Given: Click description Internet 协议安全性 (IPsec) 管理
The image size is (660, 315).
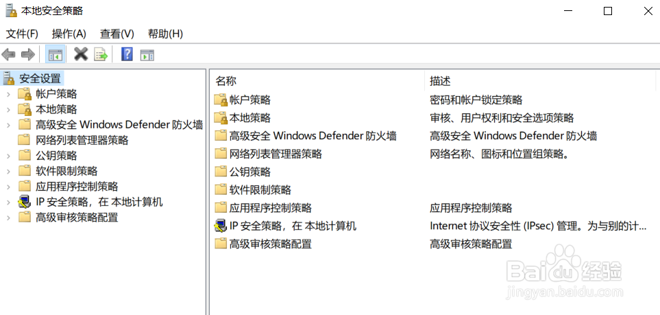Looking at the screenshot, I should pyautogui.click(x=538, y=226).
